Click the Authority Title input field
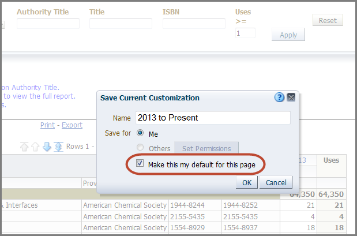The image size is (357, 236). 48,24
